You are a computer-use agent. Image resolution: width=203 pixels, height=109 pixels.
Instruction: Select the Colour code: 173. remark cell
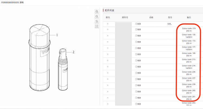tap(189, 42)
